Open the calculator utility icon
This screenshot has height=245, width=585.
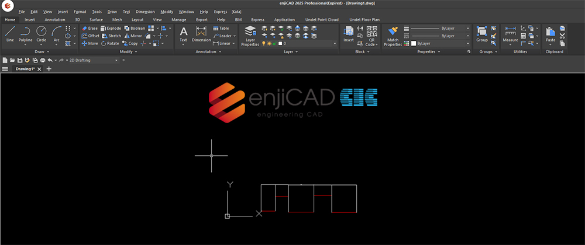(524, 36)
